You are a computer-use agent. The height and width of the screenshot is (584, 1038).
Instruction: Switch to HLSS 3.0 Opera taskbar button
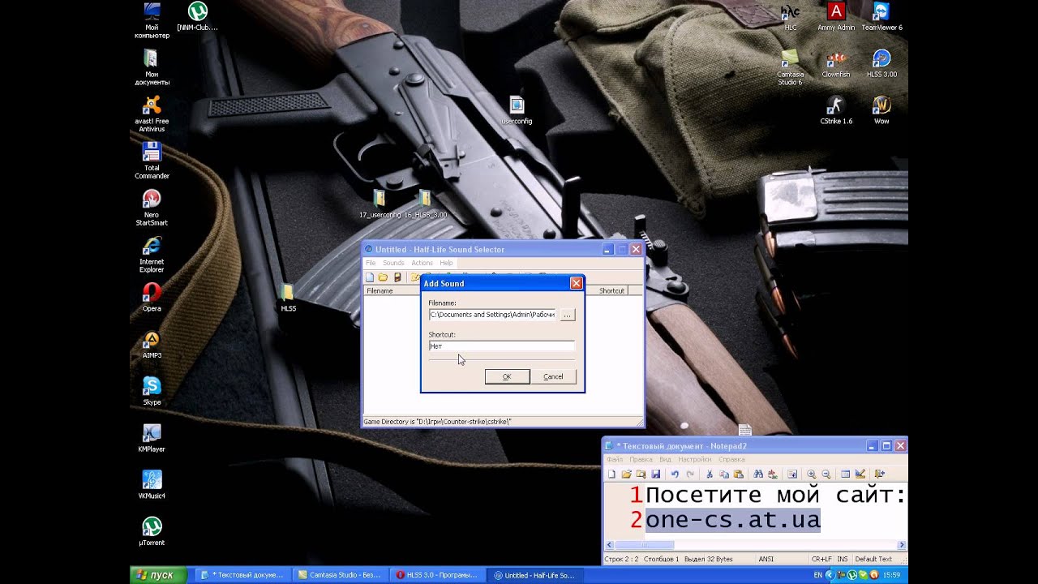pyautogui.click(x=437, y=575)
